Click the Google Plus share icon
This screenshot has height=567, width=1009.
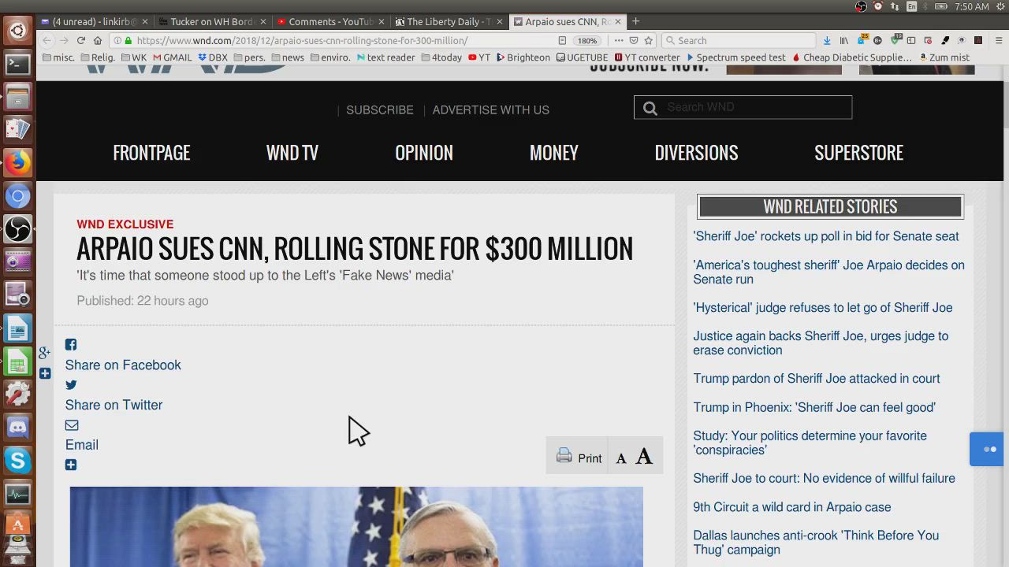[x=45, y=352]
